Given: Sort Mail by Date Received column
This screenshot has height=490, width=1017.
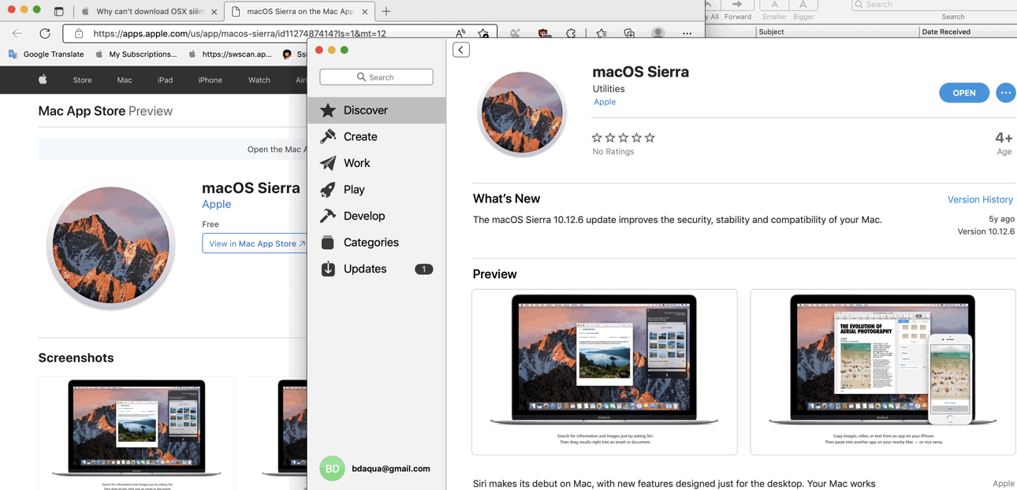Looking at the screenshot, I should coord(967,32).
